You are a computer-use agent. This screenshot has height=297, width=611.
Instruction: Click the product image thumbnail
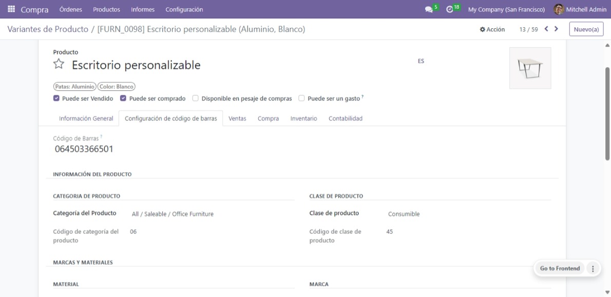point(530,68)
